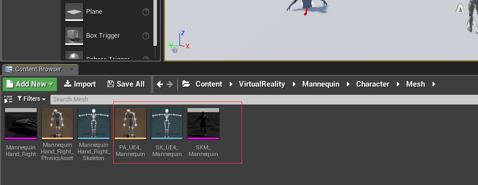Open the Add New dropdown
This screenshot has height=185, width=478.
[x=30, y=84]
